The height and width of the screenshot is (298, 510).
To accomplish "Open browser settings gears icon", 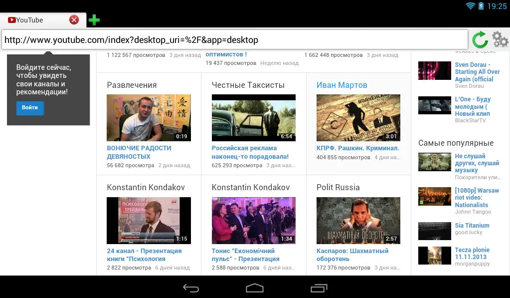I will point(500,39).
